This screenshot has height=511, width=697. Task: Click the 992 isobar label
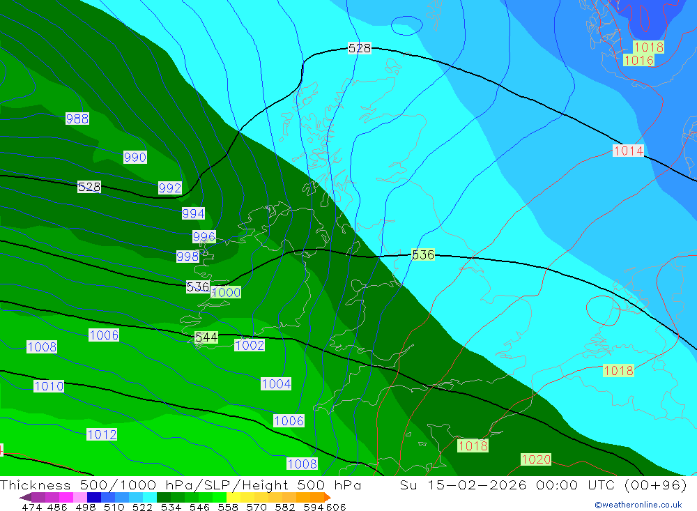click(x=170, y=188)
